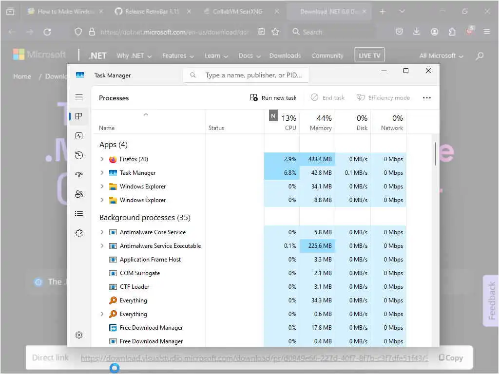Open Task Manager hamburger navigation menu
Image resolution: width=499 pixels, height=374 pixels.
tap(79, 97)
